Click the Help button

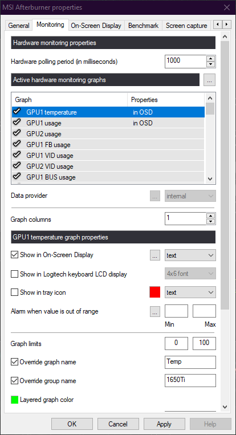point(210,424)
